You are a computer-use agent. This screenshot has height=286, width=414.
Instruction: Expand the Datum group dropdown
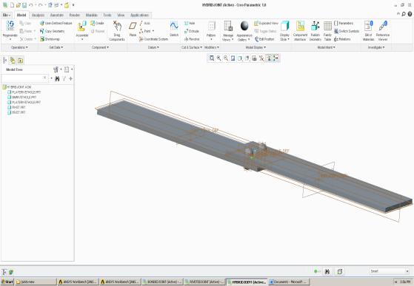coord(153,47)
